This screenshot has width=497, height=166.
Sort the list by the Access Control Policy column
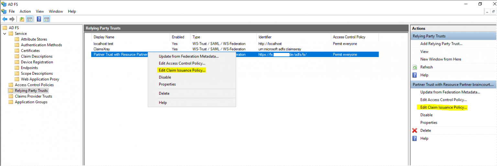pos(349,37)
